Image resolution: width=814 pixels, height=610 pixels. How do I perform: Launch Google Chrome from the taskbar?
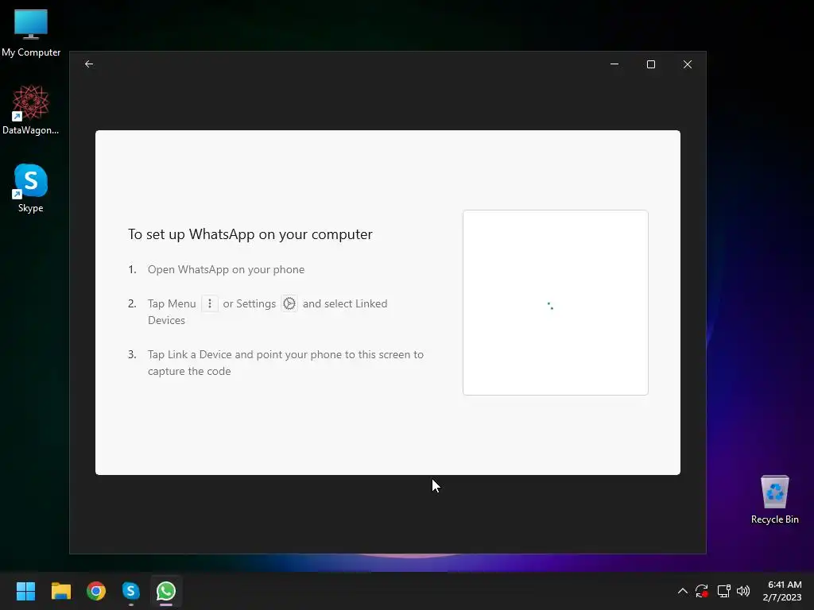pyautogui.click(x=96, y=591)
